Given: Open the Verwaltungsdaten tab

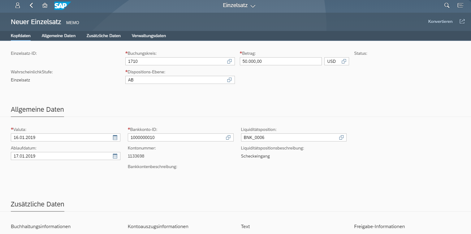Looking at the screenshot, I should click(x=149, y=36).
